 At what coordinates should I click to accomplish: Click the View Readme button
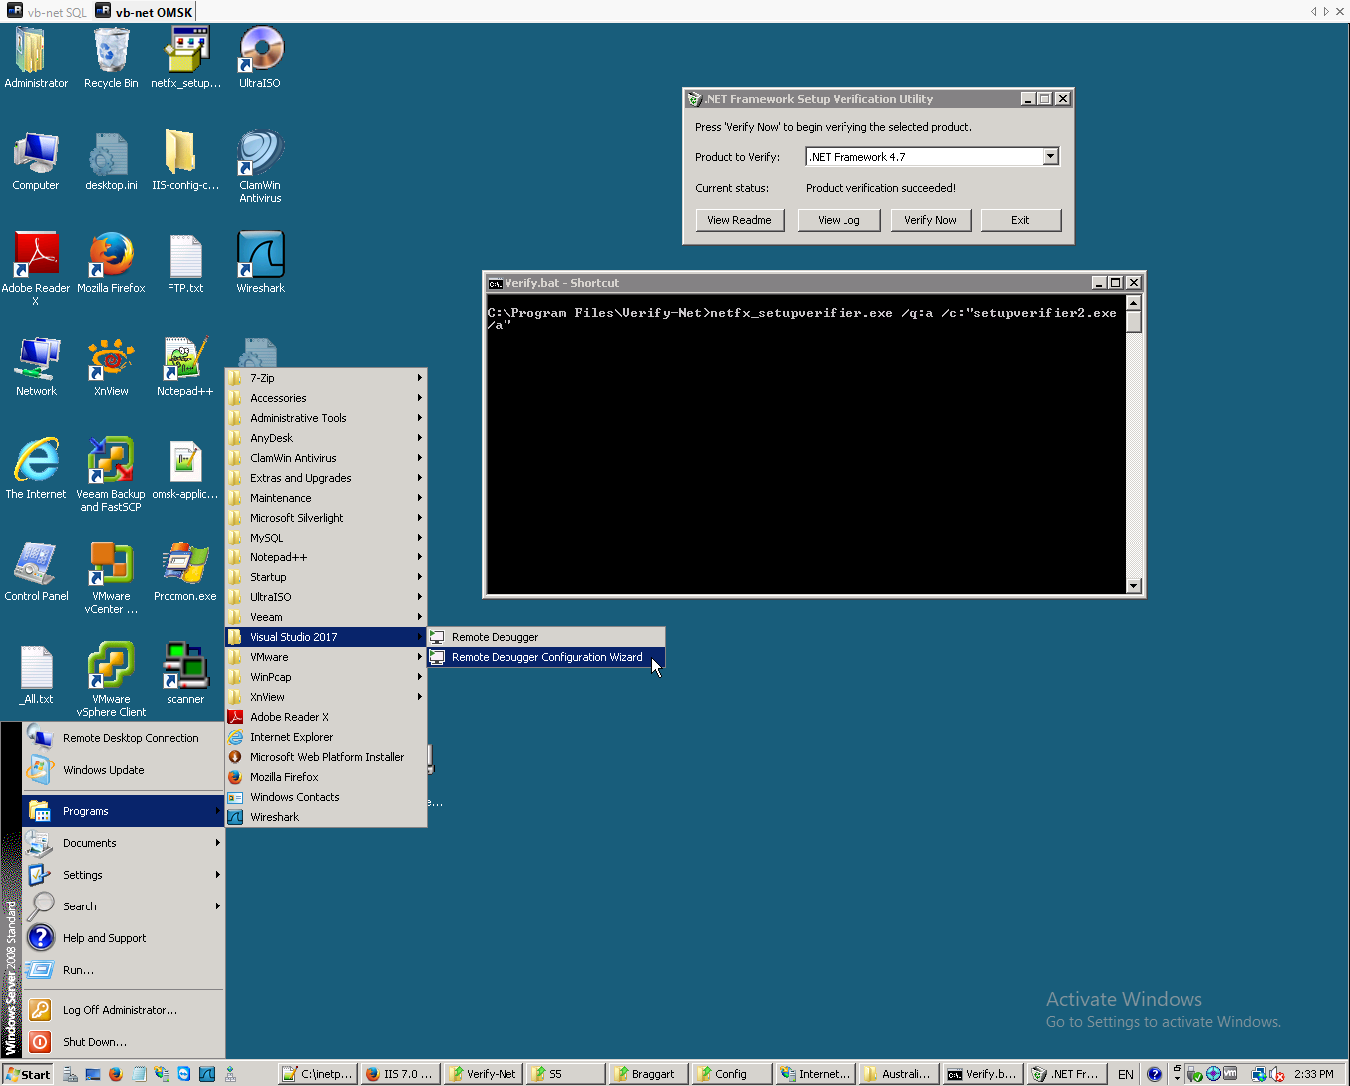coord(739,220)
